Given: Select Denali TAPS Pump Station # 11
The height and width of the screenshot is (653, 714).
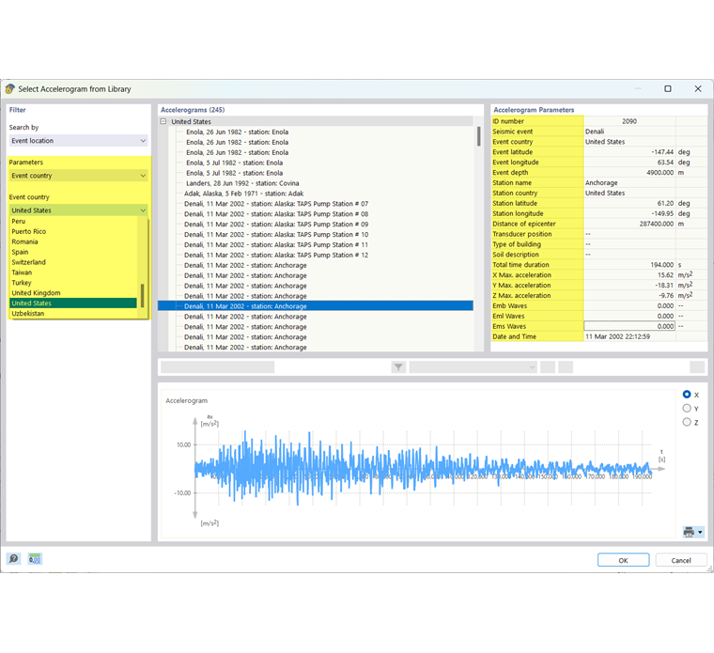Looking at the screenshot, I should tap(276, 244).
